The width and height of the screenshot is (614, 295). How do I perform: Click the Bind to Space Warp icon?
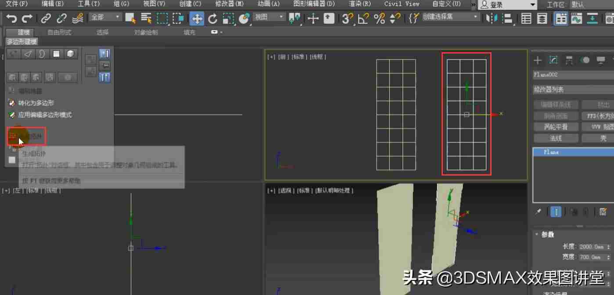pyautogui.click(x=78, y=18)
